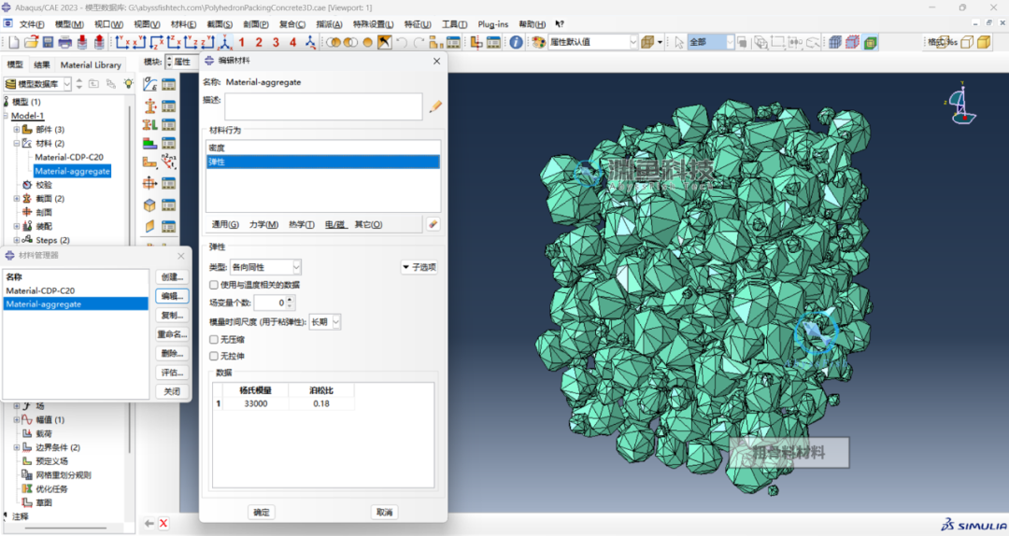
Task: Click the New model database icon
Action: click(x=13, y=42)
